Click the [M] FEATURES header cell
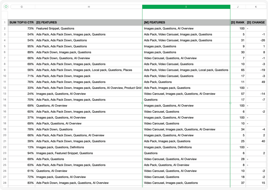The width and height of the screenshot is (268, 190). click(x=186, y=22)
